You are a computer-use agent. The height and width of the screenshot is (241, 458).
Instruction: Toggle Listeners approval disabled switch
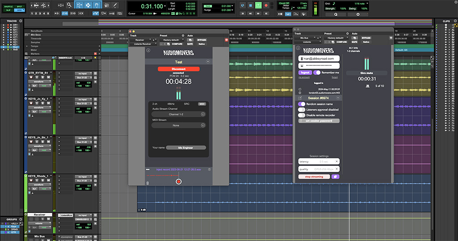point(301,110)
